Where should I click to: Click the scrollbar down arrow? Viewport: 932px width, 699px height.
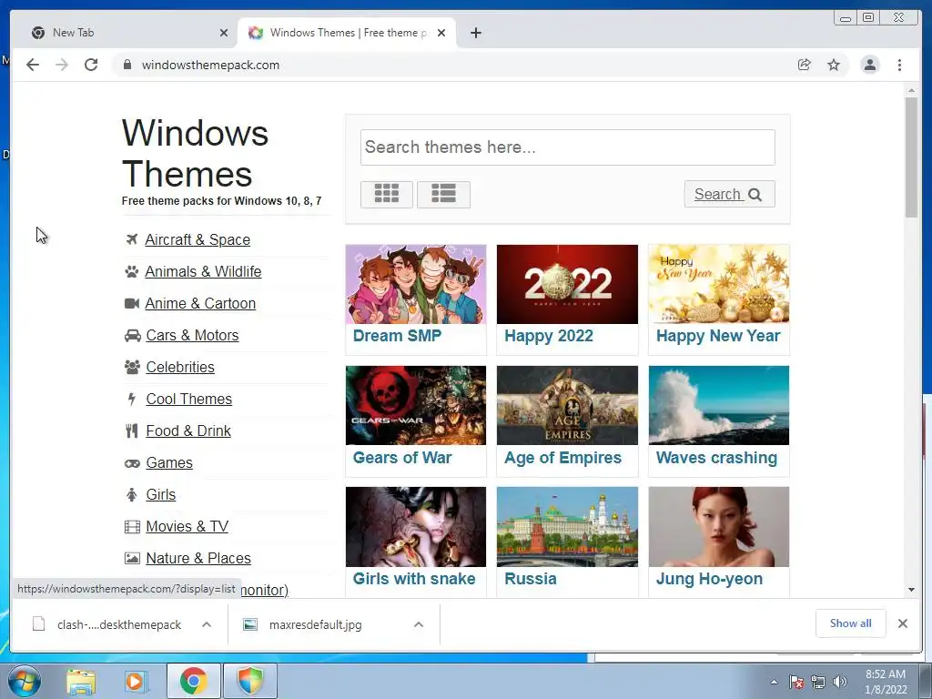click(911, 590)
